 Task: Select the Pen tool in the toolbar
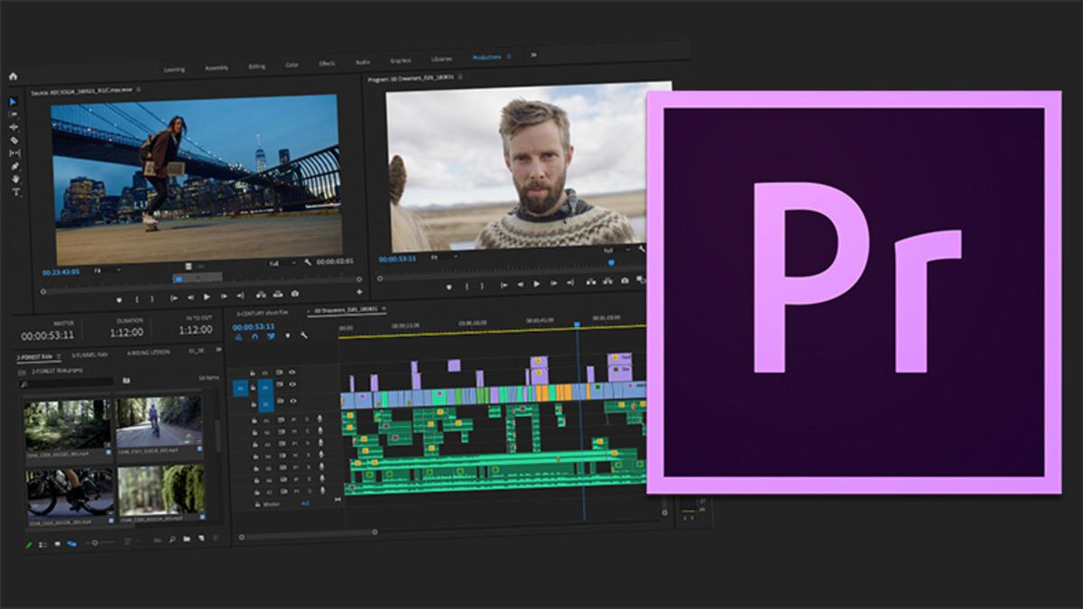click(14, 166)
